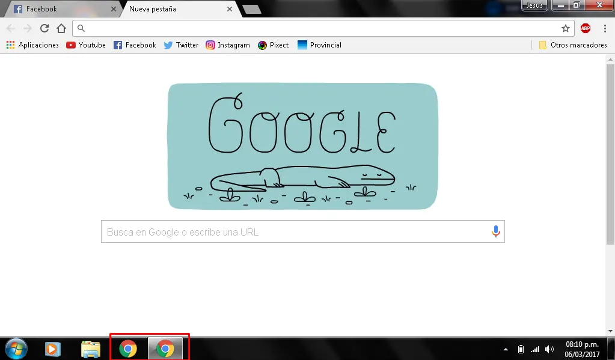
Task: Switch to the first Chrome taskbar window
Action: [128, 349]
